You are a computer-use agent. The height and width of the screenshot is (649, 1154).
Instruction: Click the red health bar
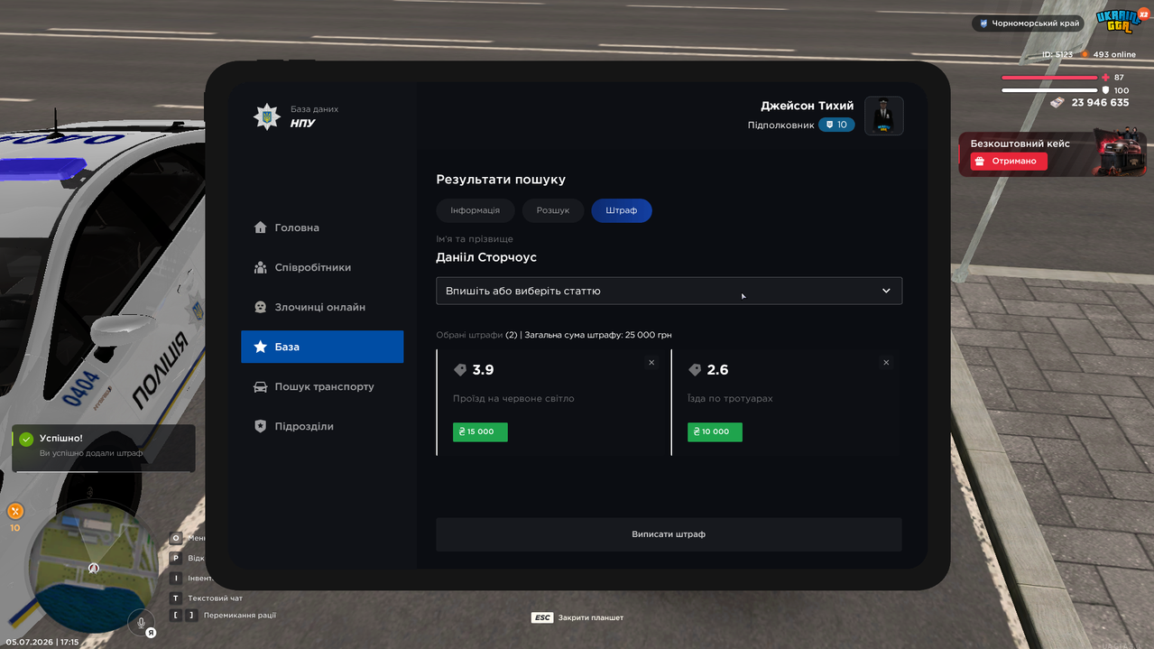coord(1049,78)
